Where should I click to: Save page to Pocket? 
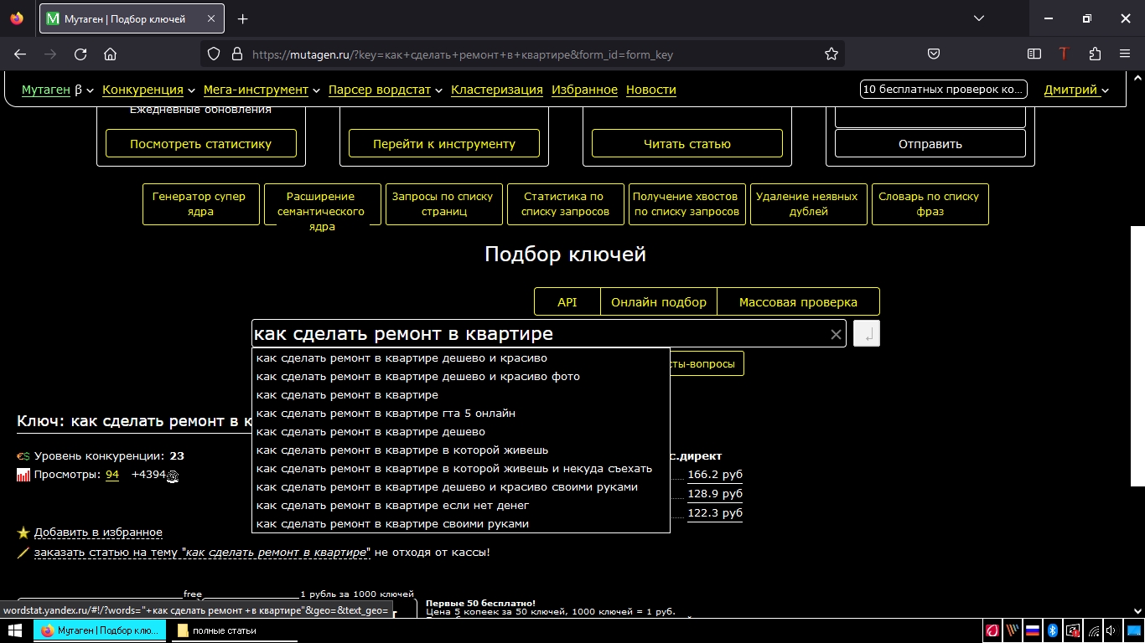pos(934,54)
